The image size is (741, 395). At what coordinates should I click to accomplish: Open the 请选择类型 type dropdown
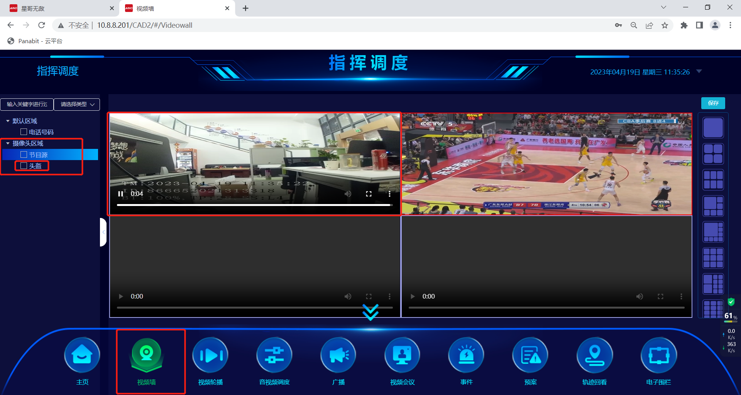pyautogui.click(x=77, y=104)
